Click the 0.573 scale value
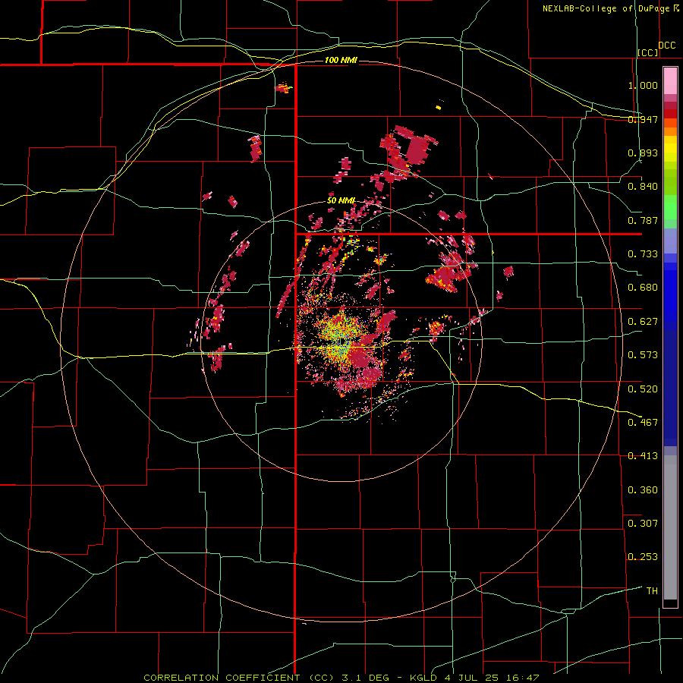The width and height of the screenshot is (683, 683). (643, 355)
